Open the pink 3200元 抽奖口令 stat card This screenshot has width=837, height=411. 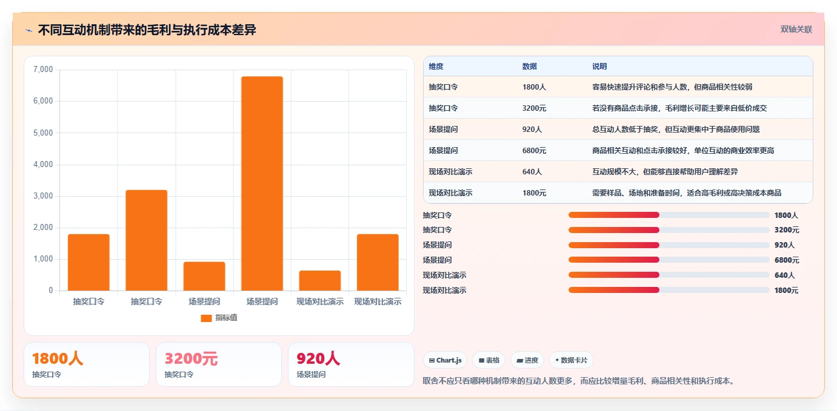coord(219,364)
